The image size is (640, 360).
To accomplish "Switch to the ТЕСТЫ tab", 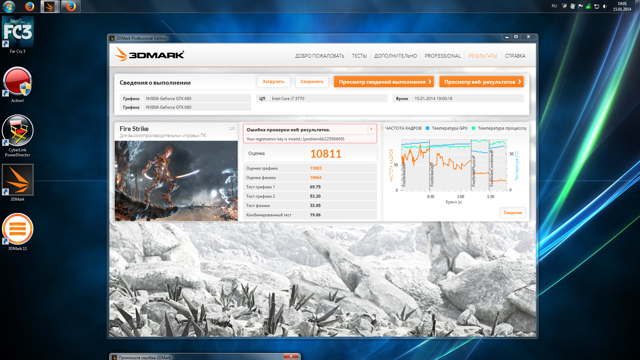I will pyautogui.click(x=359, y=56).
